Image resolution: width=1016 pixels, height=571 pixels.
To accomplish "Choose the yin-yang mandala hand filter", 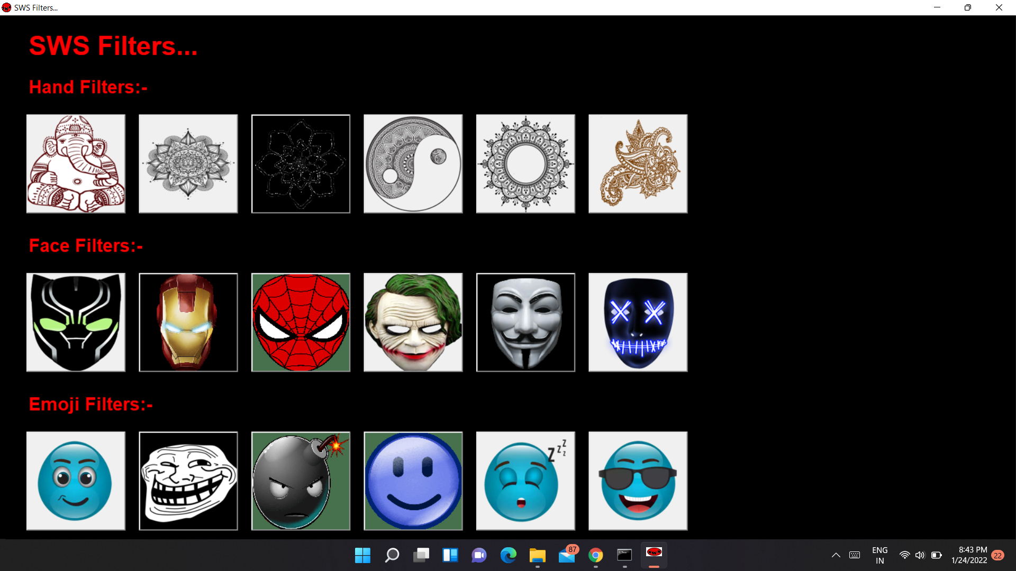I will pos(413,164).
